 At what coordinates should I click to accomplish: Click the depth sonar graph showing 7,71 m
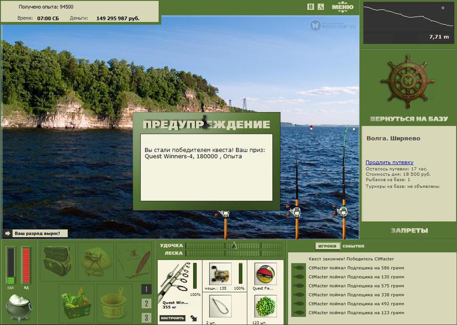click(x=408, y=23)
